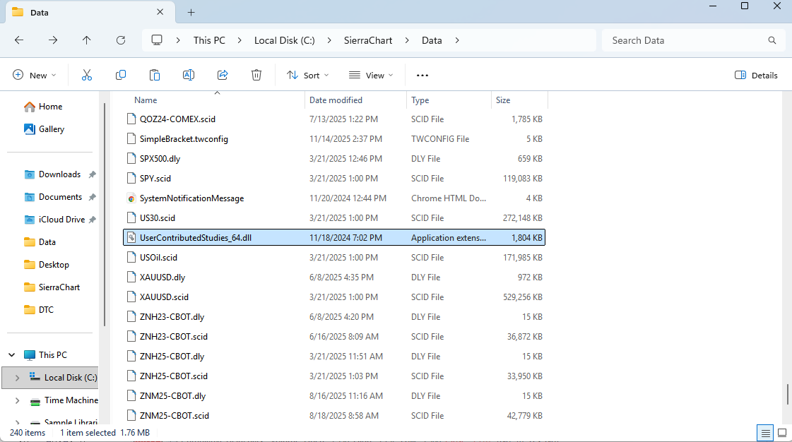Click the search magnifier icon

(772, 40)
